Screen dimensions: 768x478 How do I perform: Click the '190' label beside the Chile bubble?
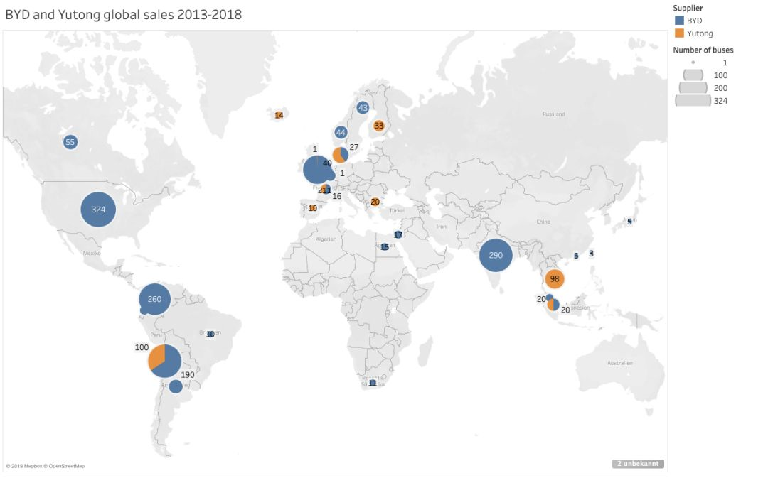pos(188,375)
